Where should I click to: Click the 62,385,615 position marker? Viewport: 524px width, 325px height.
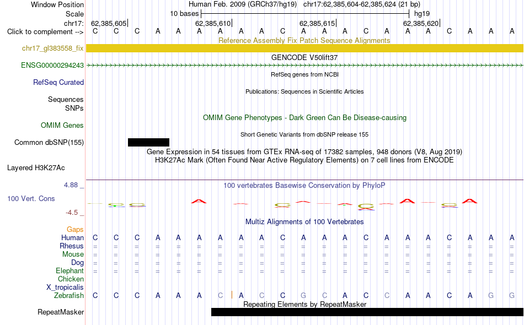coord(318,23)
